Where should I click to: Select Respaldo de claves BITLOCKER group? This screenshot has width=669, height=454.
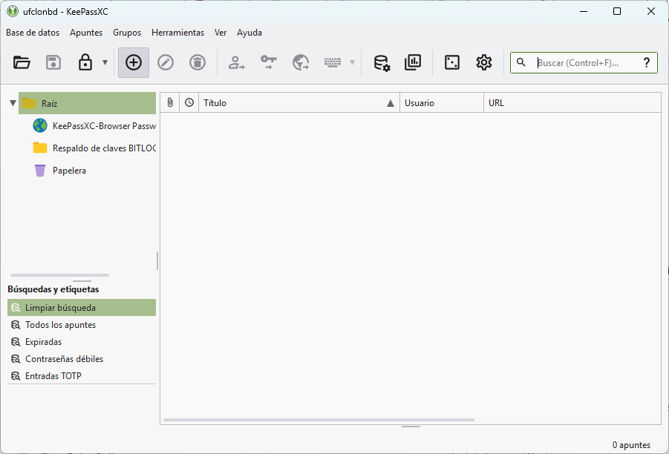94,148
